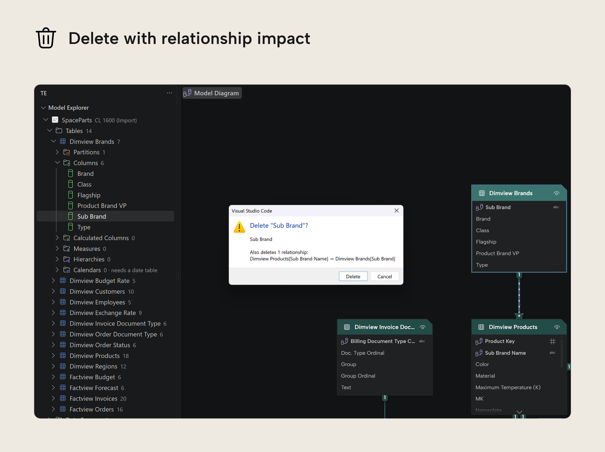Collapse the Columns folder
Screen dimensions: 605x452
tap(57, 163)
